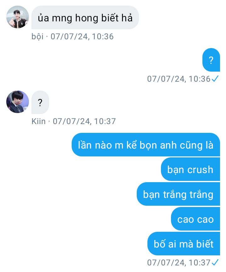The image size is (226, 272).
Task: Click the timestamp 07/07/24, 10:37 next to Kiin
Action: 84,121
